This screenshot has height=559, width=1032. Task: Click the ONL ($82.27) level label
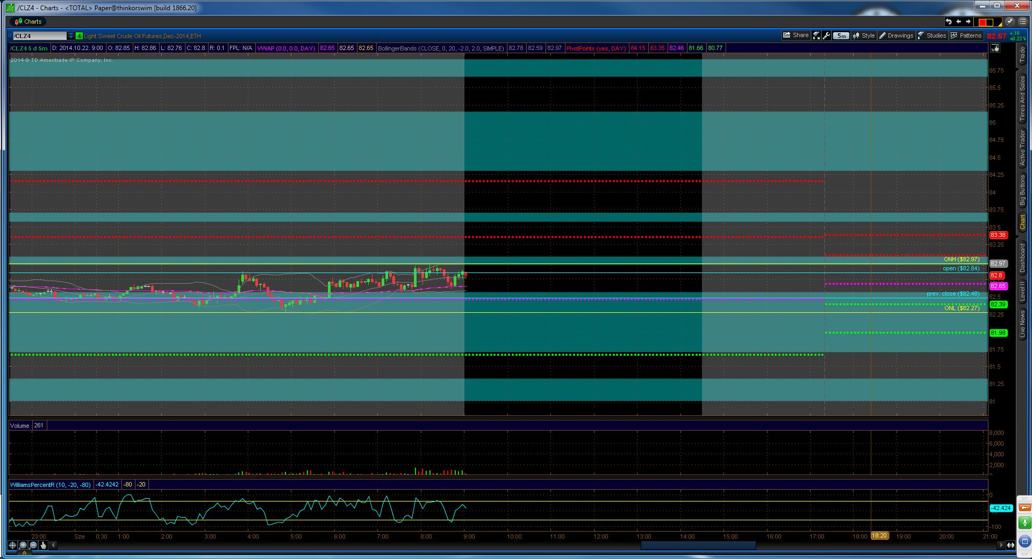[x=962, y=308]
